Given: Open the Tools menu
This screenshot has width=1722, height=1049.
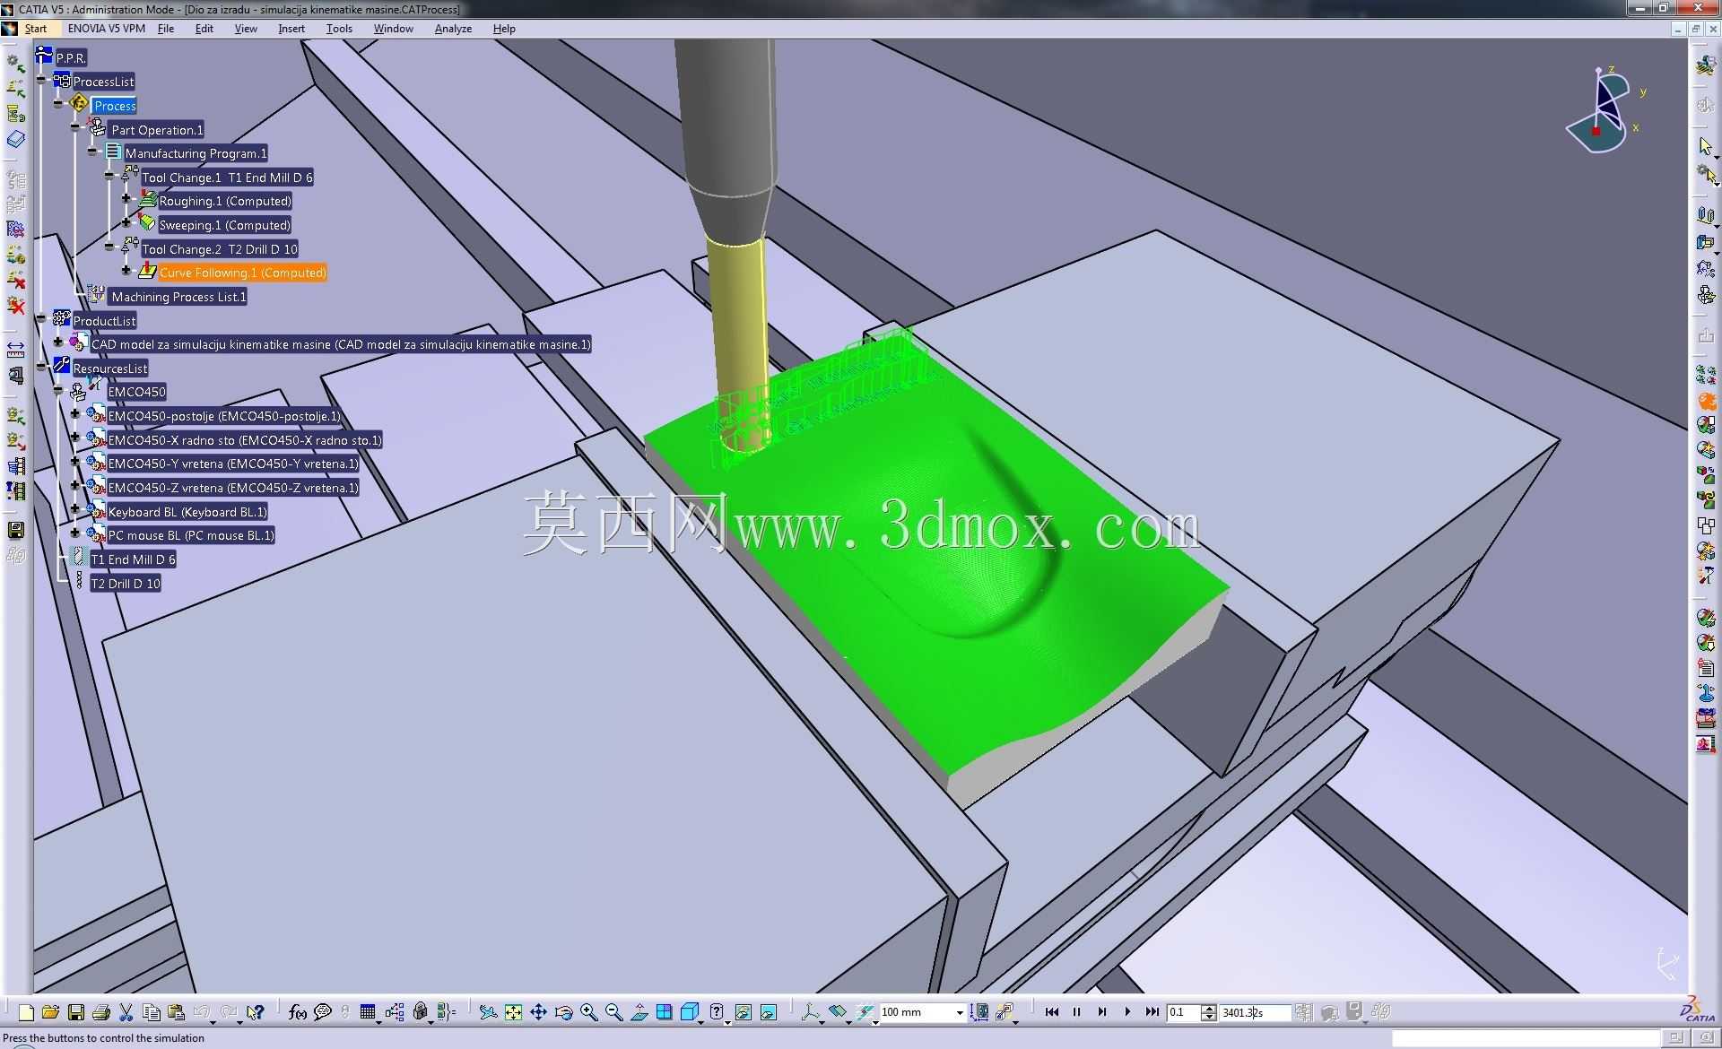Looking at the screenshot, I should [x=339, y=29].
